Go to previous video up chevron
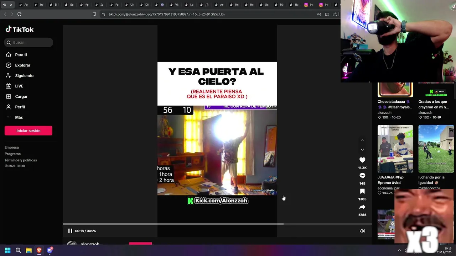 pos(362,140)
